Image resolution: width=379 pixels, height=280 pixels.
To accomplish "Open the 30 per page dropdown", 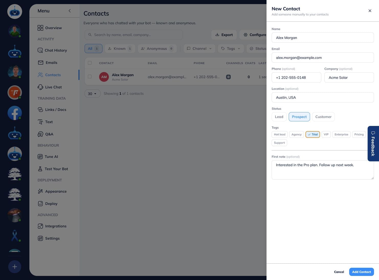I will (92, 94).
